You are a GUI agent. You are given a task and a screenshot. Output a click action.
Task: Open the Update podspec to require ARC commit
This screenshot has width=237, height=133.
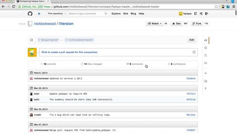[x=68, y=94]
